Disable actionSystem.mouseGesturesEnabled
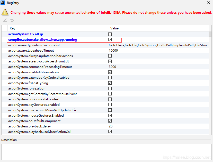Screen dimensions: 213x162 (x=110, y=115)
